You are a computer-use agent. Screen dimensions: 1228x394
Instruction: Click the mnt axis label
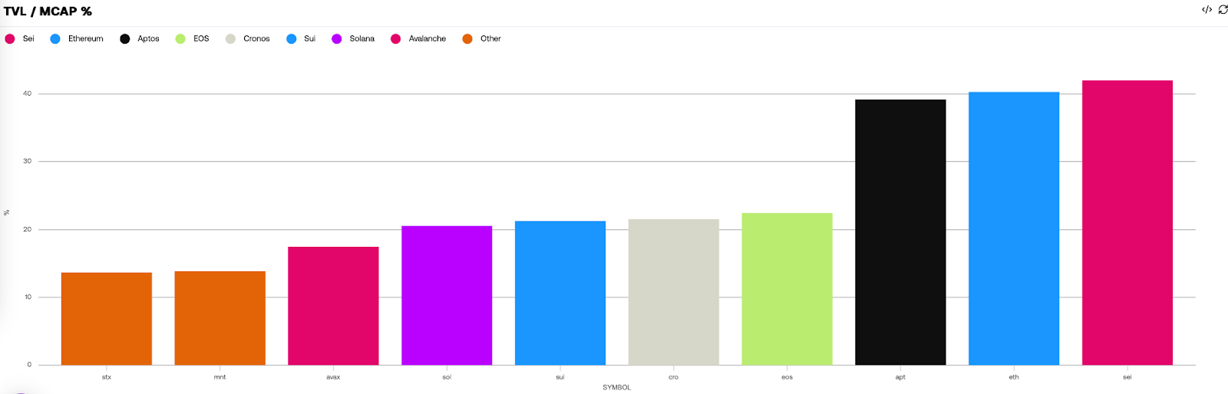point(220,377)
